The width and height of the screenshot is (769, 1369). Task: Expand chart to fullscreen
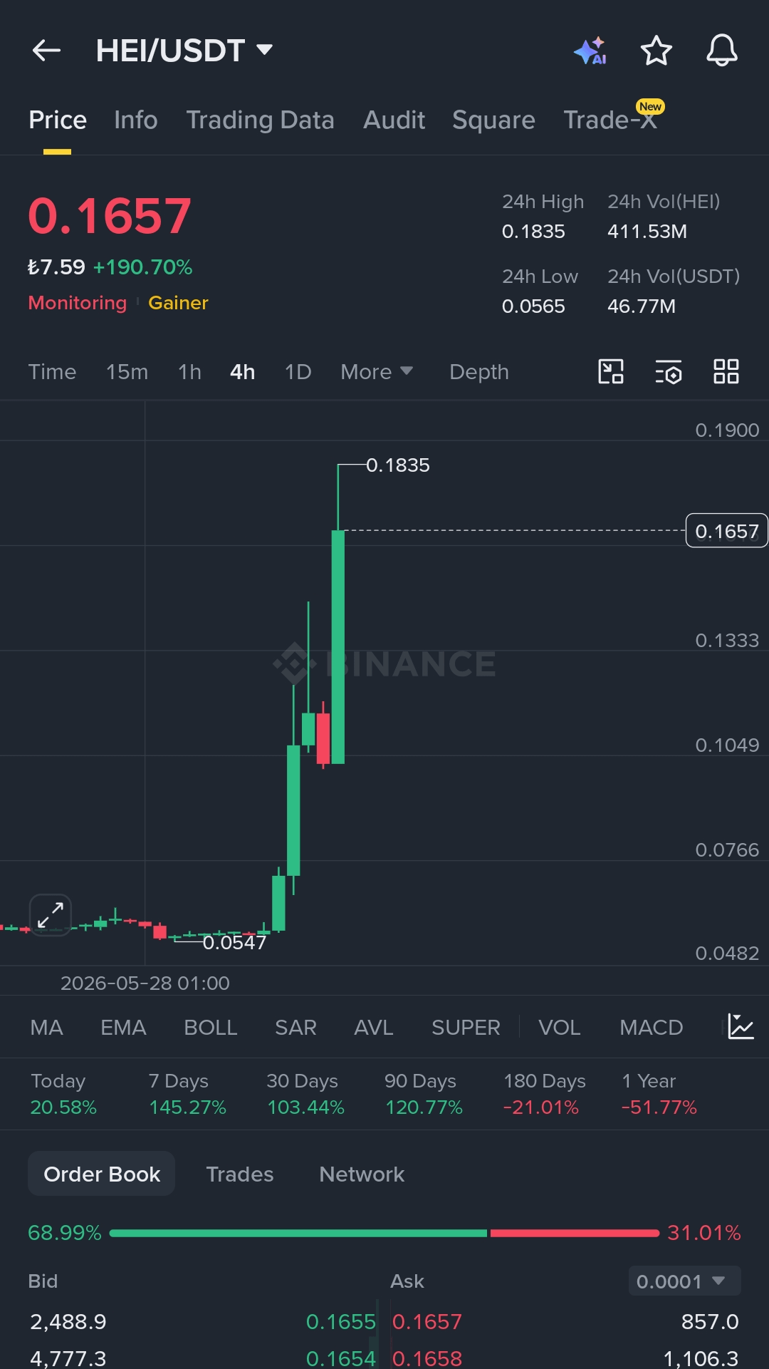(51, 914)
